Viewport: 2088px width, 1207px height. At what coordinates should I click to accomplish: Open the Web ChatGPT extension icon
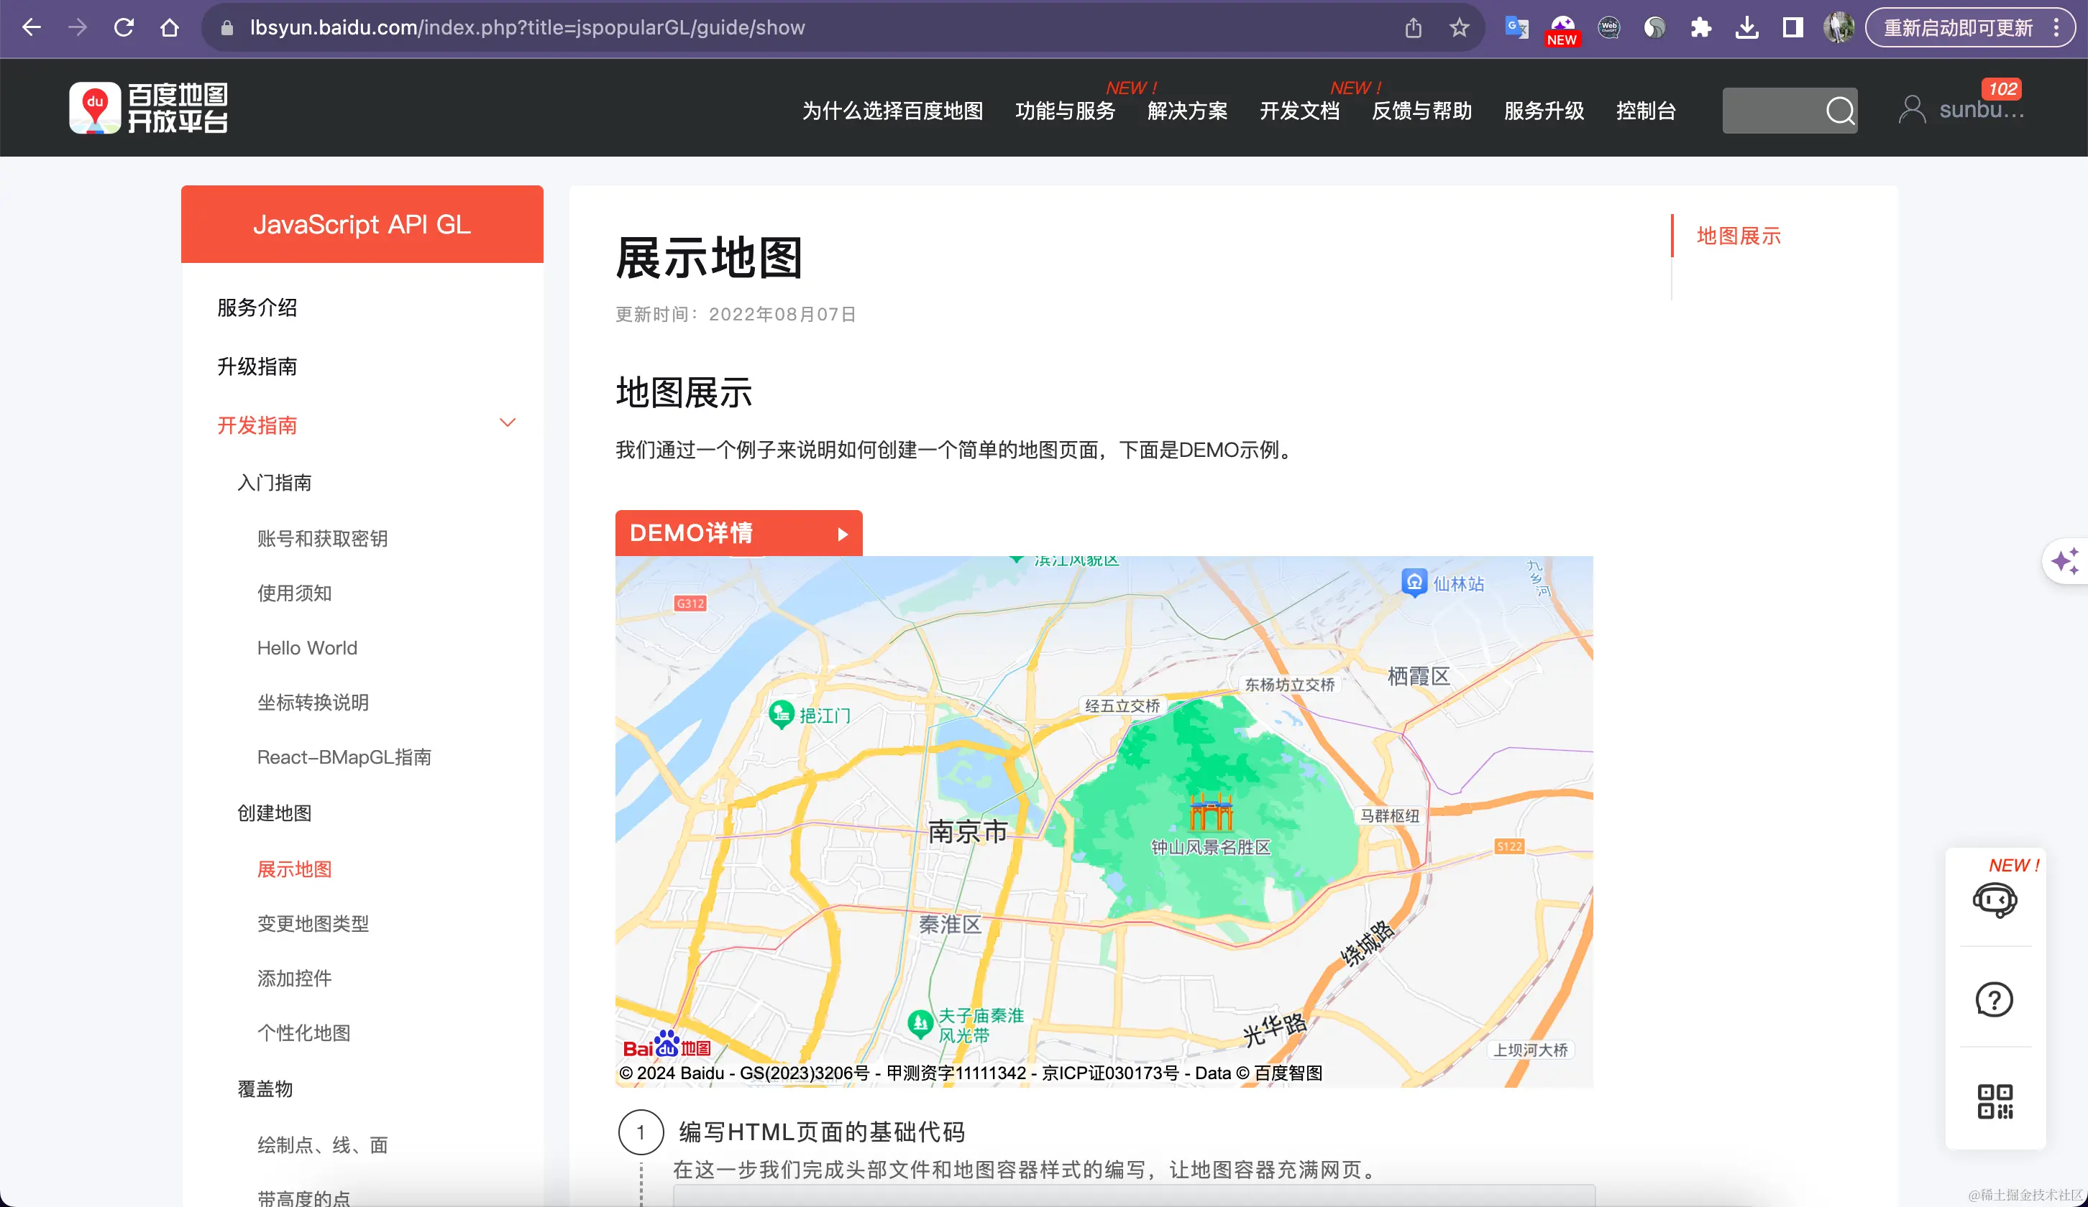click(1609, 28)
